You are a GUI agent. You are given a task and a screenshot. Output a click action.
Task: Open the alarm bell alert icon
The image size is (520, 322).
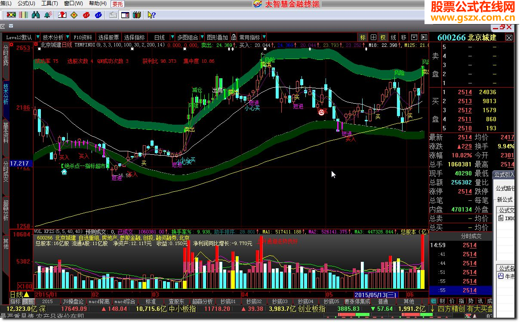point(48,15)
